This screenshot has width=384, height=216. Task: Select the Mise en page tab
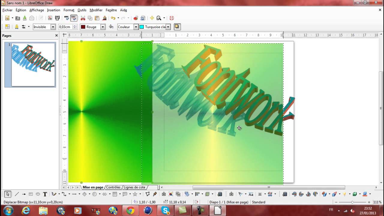click(93, 187)
